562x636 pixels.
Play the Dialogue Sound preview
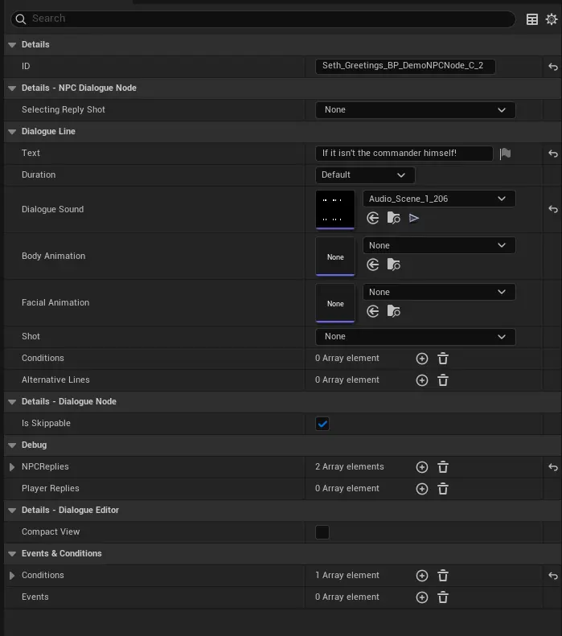click(413, 218)
